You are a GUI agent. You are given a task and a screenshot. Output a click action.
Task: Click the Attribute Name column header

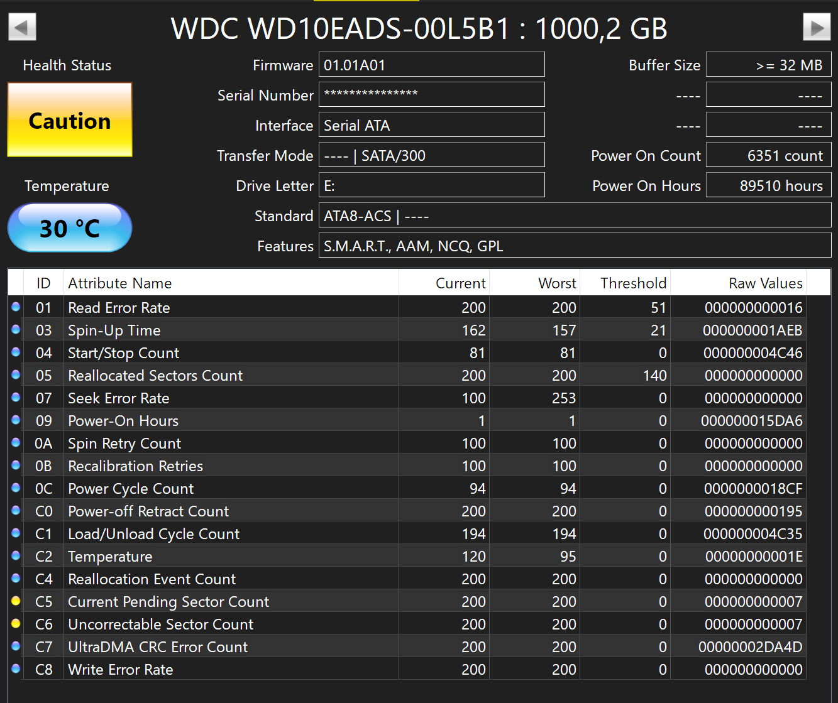[231, 283]
